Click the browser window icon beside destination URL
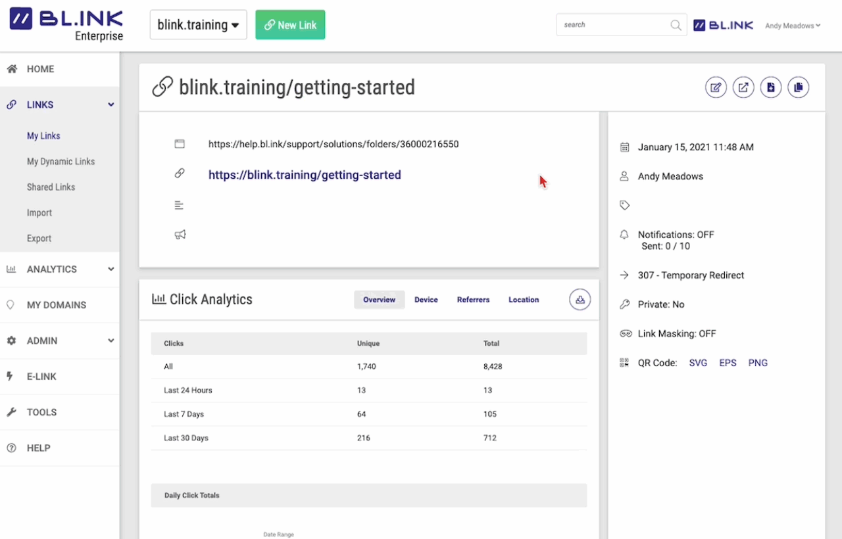Viewport: 842px width, 539px height. coord(180,144)
